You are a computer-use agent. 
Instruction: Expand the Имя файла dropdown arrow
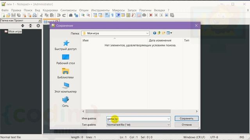168,119
